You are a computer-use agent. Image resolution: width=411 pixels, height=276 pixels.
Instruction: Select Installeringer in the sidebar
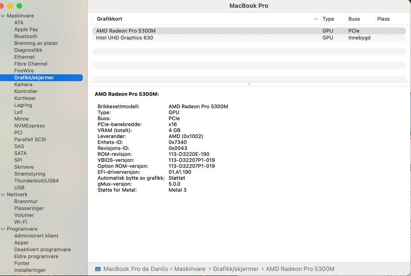[x=30, y=270]
